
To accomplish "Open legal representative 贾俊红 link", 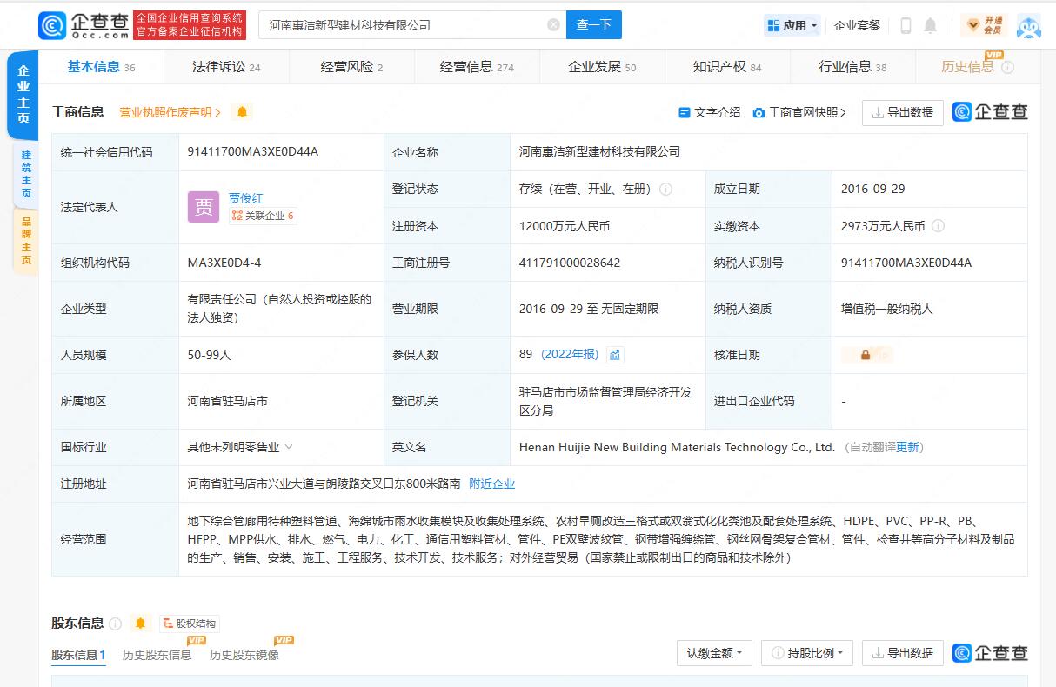I will coord(245,198).
